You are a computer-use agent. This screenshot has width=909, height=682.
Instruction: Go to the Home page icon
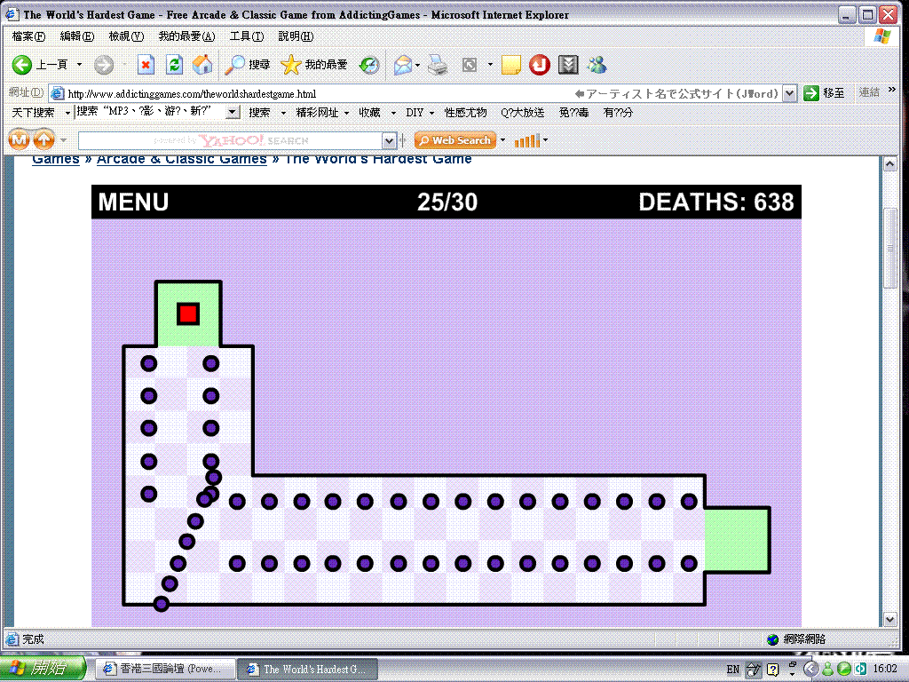point(202,64)
